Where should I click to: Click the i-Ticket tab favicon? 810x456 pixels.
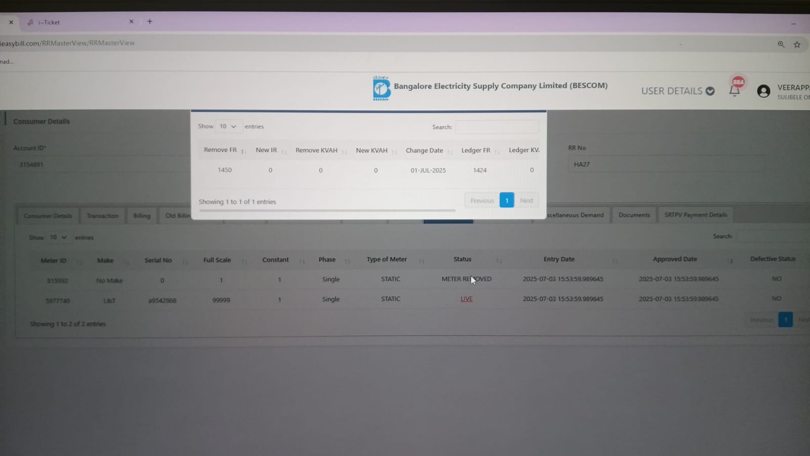30,22
